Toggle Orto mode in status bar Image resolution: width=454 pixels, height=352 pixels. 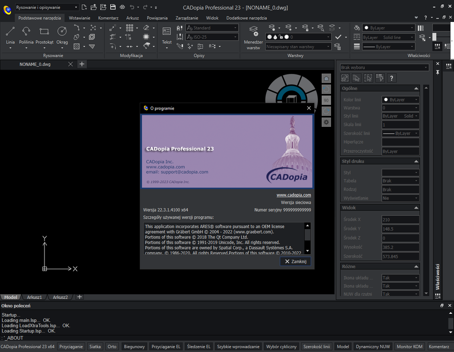(112, 347)
